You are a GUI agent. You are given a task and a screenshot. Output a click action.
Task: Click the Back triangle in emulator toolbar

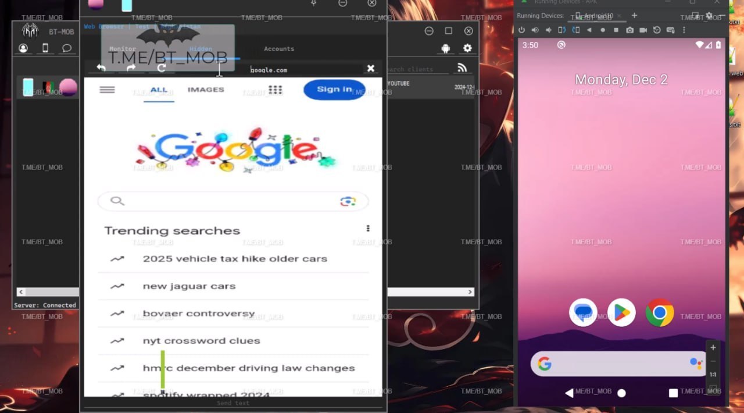[589, 30]
